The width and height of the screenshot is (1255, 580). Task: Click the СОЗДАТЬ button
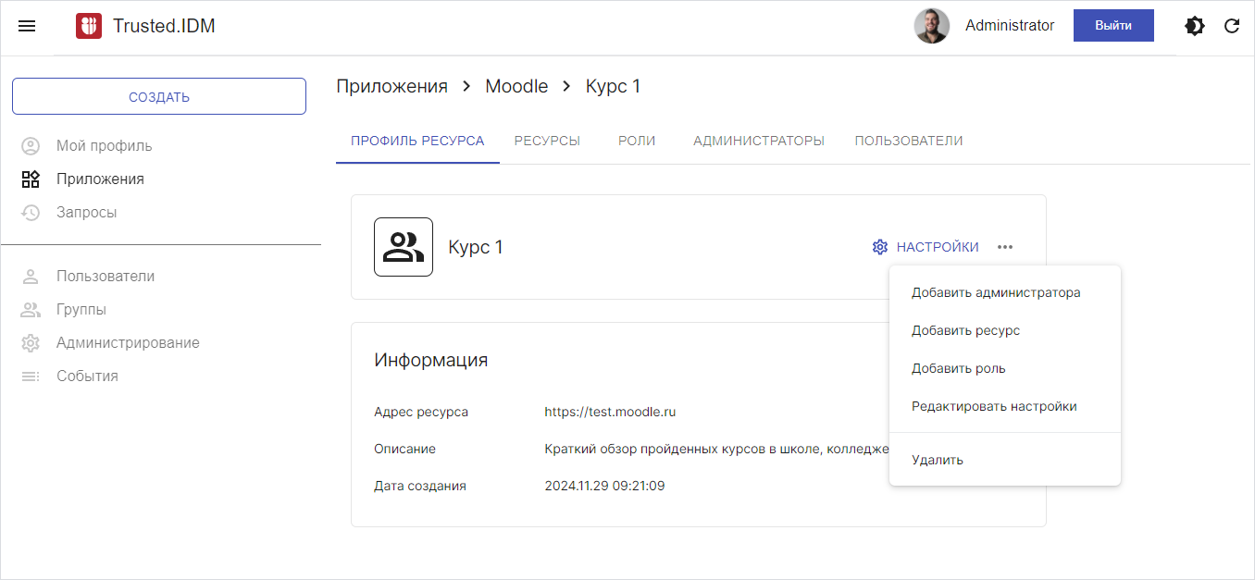159,96
